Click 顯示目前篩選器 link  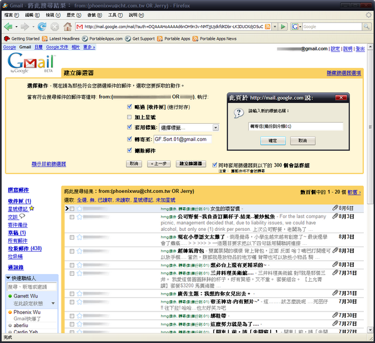[49, 164]
